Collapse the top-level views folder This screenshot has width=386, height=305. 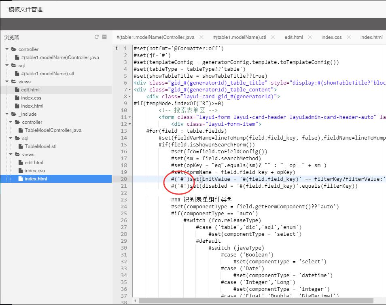(7, 81)
